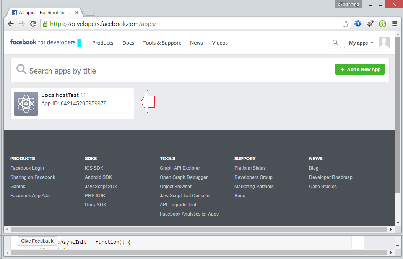This screenshot has width=403, height=259.
Task: Open the Docs menu item
Action: (x=128, y=43)
